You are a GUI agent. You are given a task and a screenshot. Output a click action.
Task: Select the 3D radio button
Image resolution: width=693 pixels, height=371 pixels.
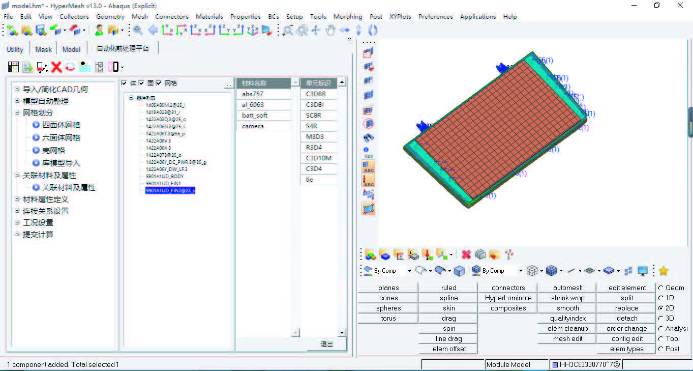[x=661, y=318]
